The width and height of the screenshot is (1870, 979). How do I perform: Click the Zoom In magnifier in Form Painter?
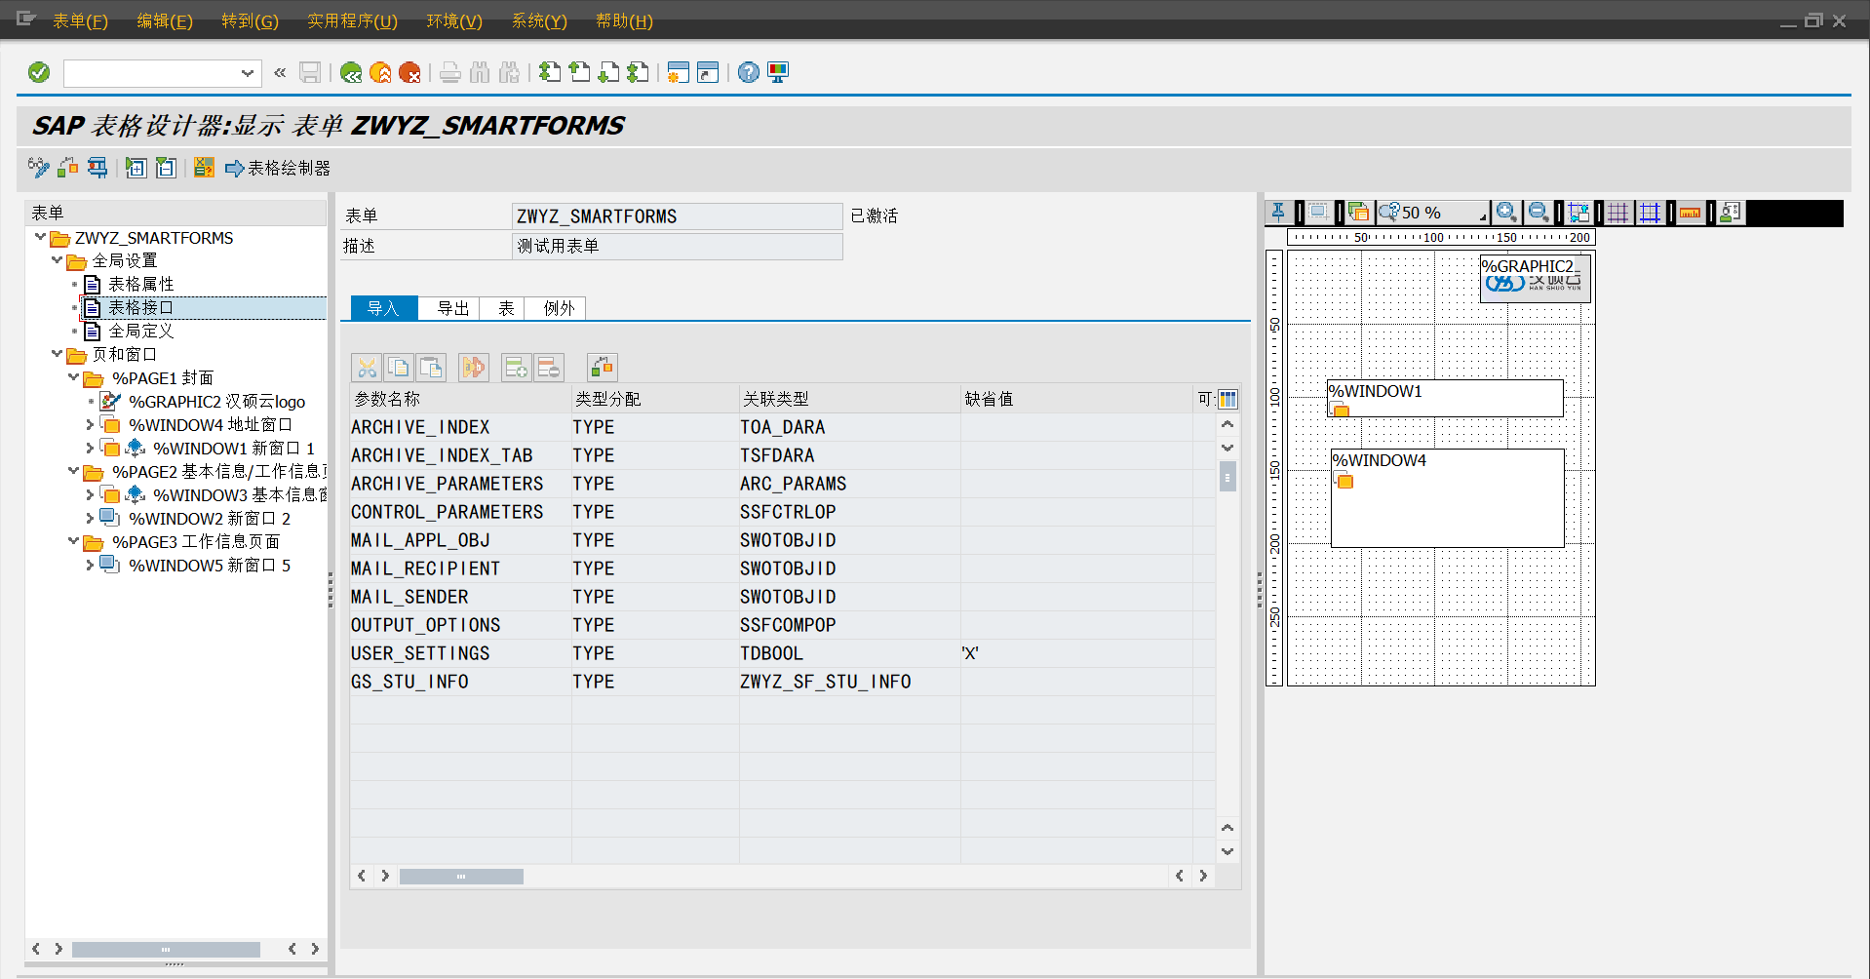point(1506,213)
